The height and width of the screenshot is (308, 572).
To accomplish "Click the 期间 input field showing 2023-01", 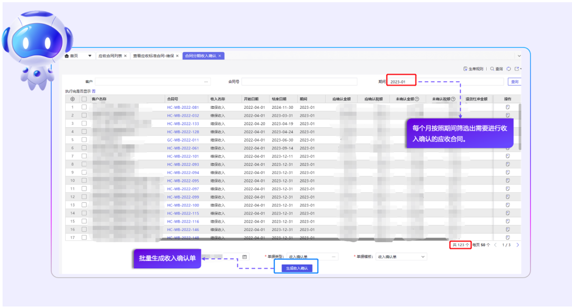I will 400,82.
